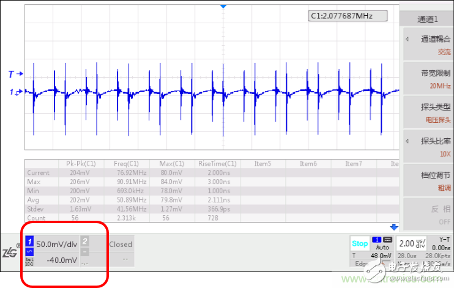Click the blue down arrow below the menu

[x=394, y=227]
